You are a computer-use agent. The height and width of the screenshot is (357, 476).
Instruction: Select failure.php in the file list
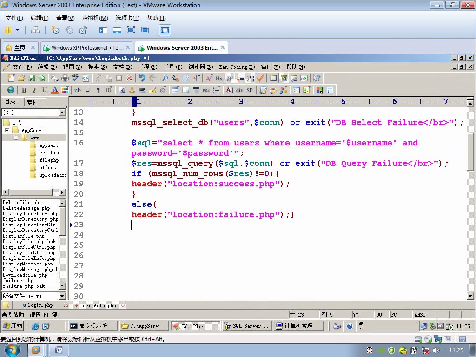coord(18,280)
